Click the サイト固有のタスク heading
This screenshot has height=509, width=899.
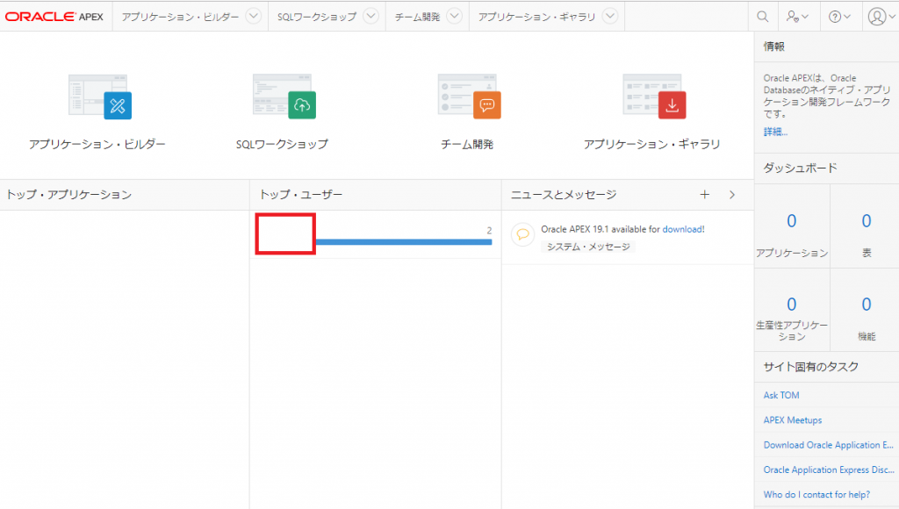click(810, 367)
